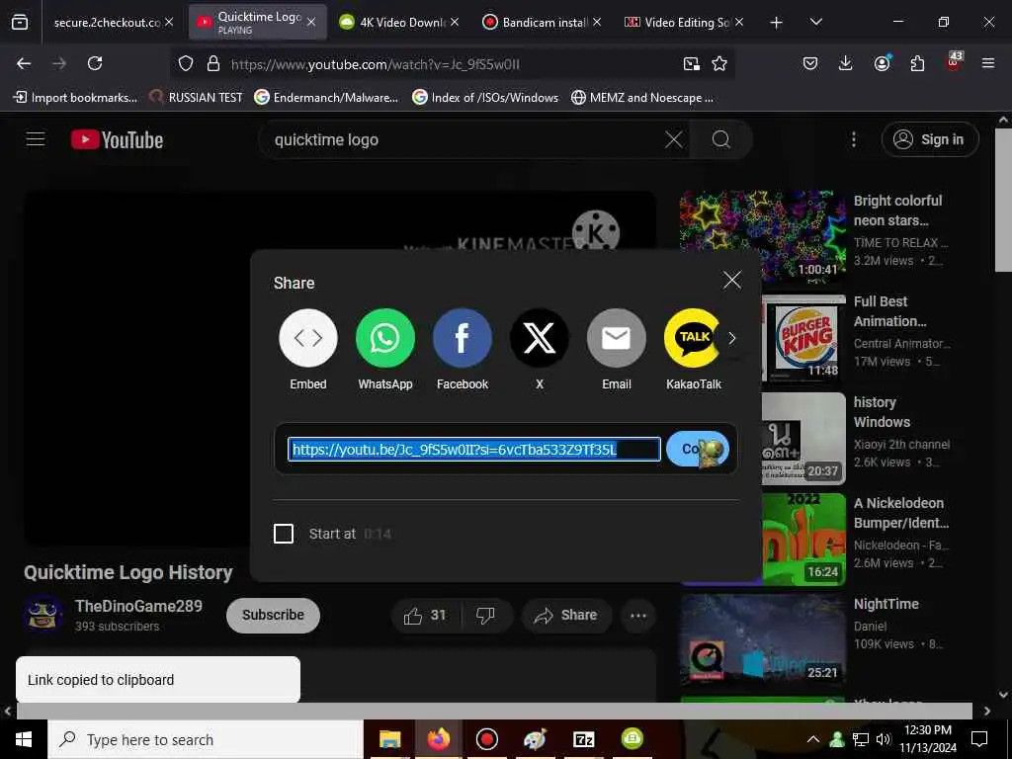Clear the YouTube search text
1012x759 pixels.
tap(674, 139)
